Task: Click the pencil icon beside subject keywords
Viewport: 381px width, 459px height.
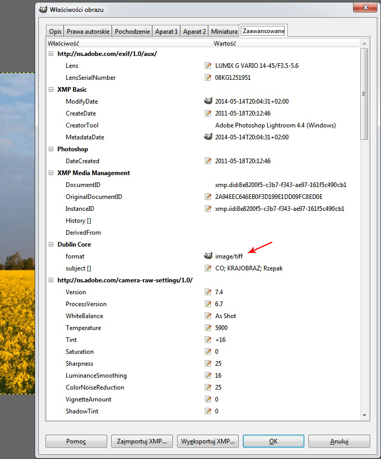Action: pyautogui.click(x=208, y=268)
